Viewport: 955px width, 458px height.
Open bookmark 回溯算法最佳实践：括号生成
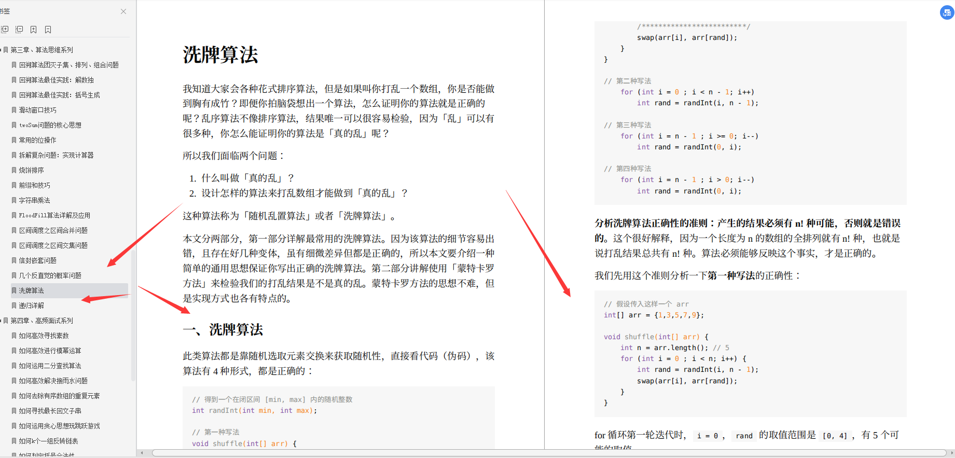[x=60, y=95]
